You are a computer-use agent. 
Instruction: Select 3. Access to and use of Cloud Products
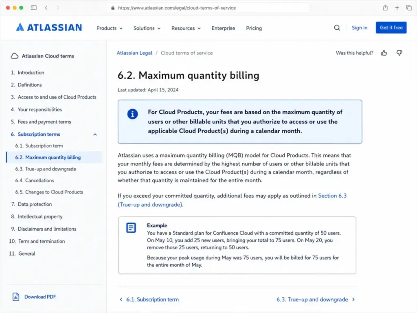(53, 97)
